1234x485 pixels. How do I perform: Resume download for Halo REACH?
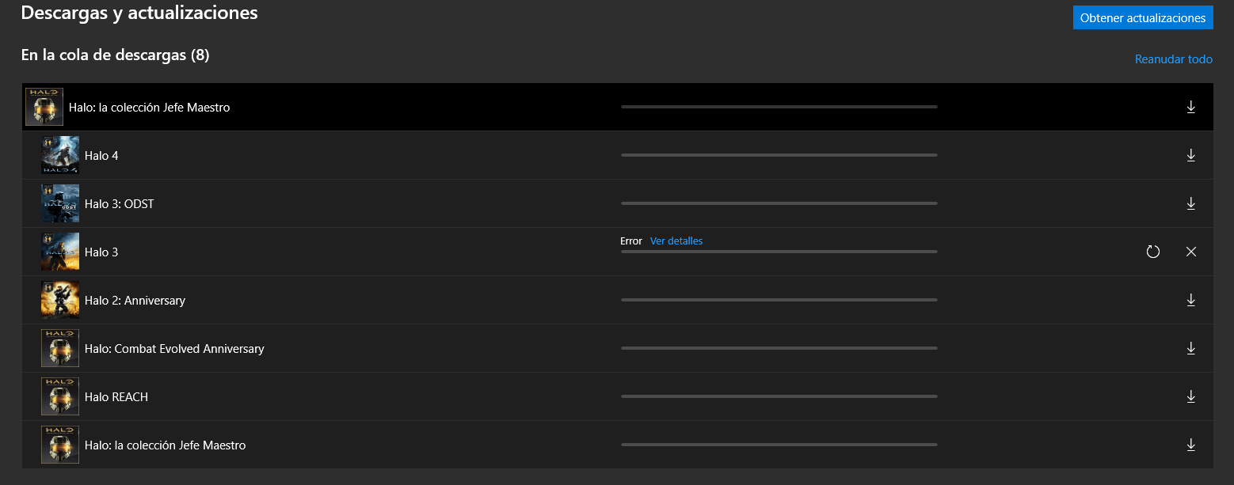[x=1190, y=396]
